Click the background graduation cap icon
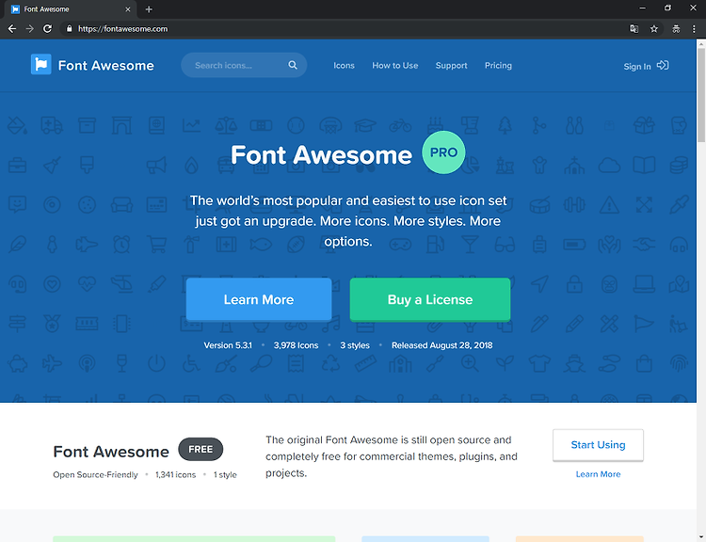 365,125
